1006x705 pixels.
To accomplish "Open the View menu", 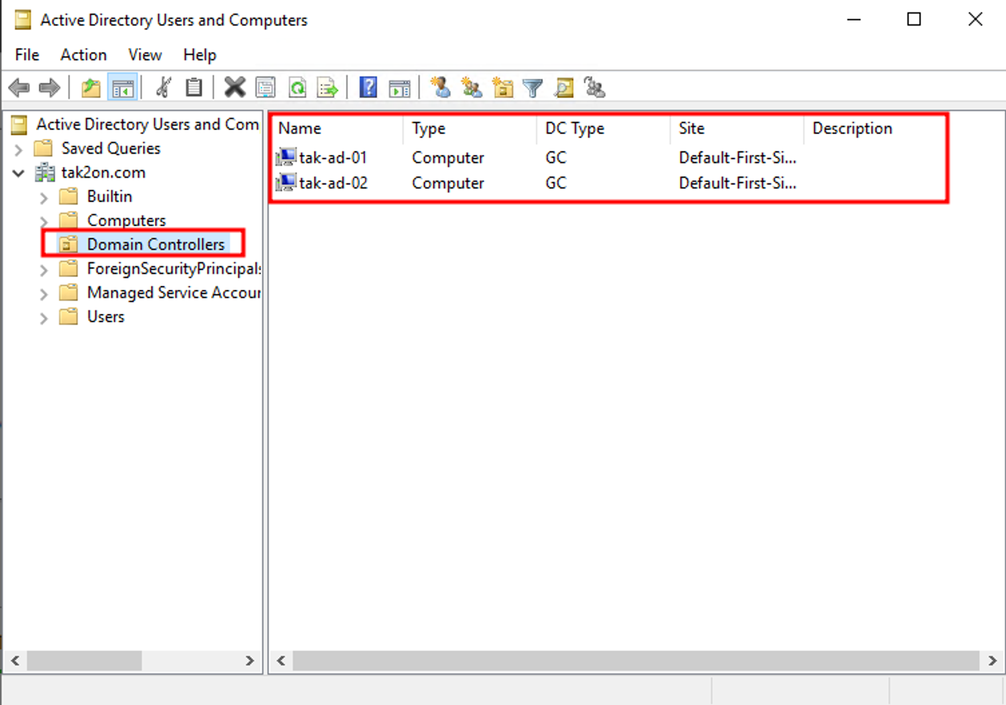I will coord(145,54).
